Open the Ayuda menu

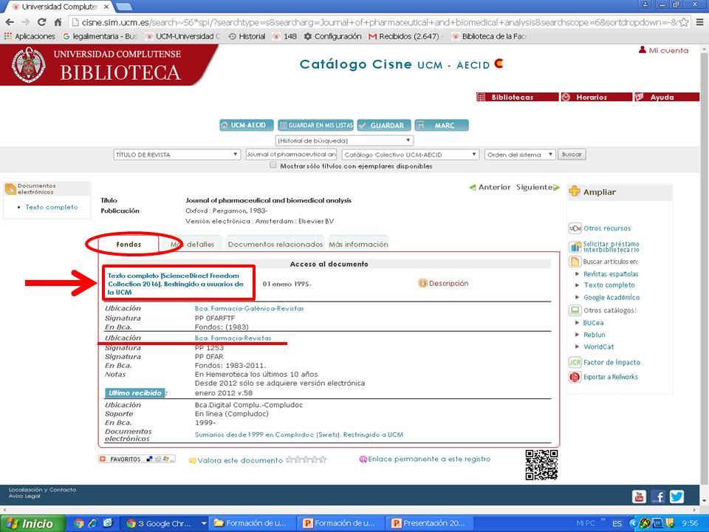tap(666, 97)
